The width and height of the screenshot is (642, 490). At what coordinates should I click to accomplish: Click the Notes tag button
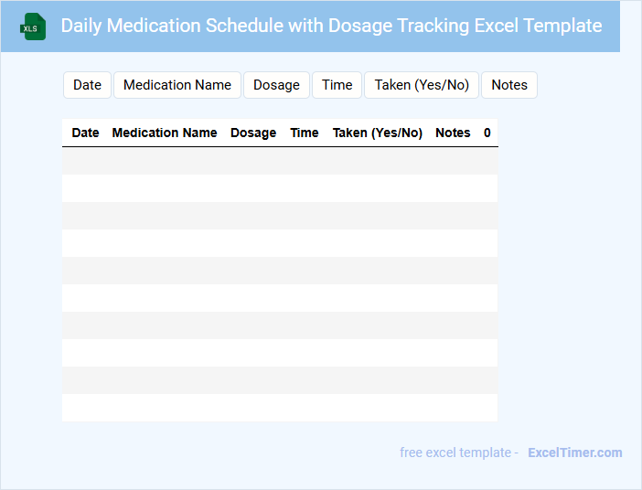click(x=509, y=85)
